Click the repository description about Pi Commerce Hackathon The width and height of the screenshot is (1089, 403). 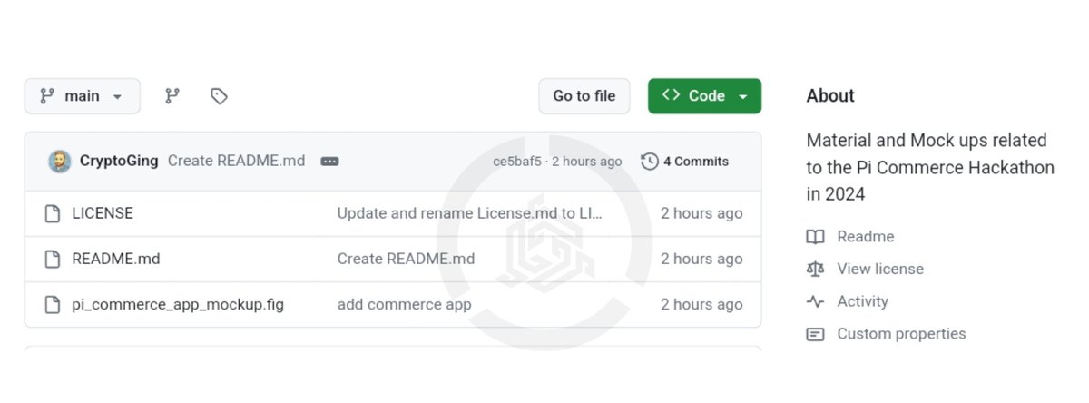coord(930,167)
